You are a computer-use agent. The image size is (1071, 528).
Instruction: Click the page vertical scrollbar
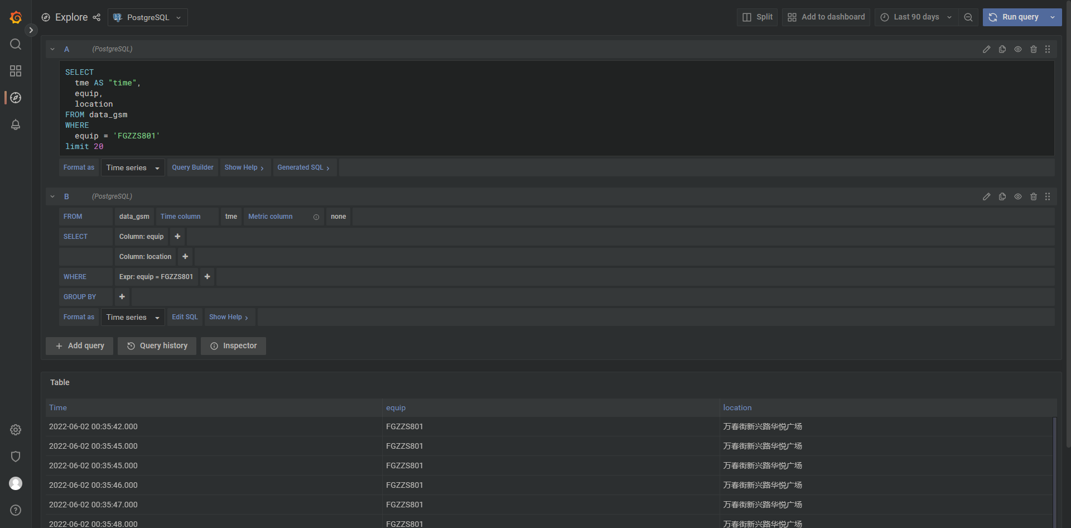point(1068,223)
